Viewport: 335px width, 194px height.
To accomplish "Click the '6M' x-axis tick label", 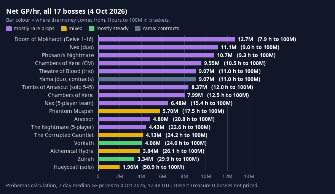I will pyautogui.click(x=163, y=176).
